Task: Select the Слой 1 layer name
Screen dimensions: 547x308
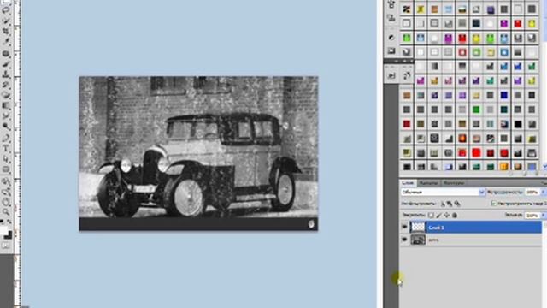Action: [436, 228]
